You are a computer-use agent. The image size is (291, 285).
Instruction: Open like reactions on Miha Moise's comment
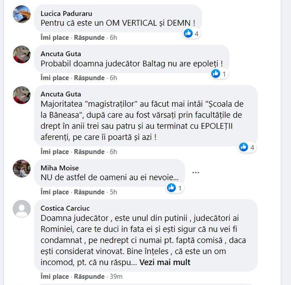pyautogui.click(x=175, y=188)
